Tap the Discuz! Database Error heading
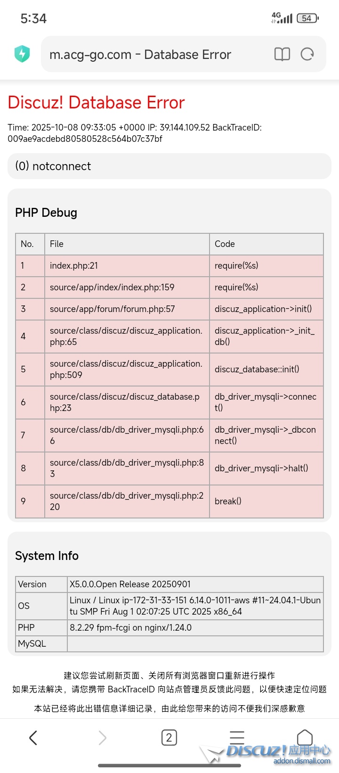This screenshot has width=339, height=773. (x=96, y=102)
